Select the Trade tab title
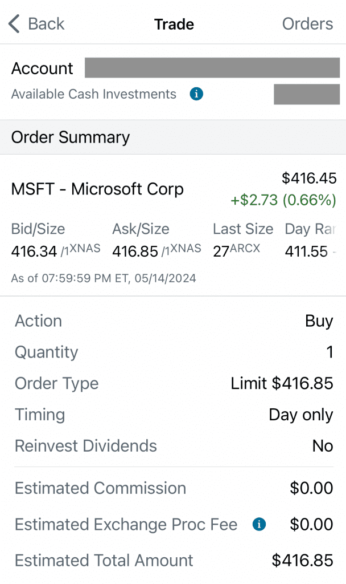 174,24
